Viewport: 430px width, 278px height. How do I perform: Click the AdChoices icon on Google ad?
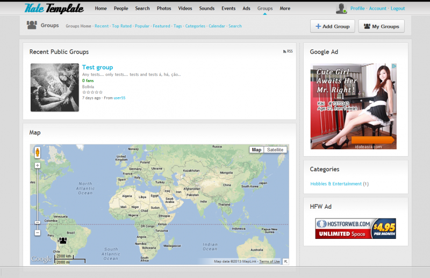pyautogui.click(x=394, y=66)
